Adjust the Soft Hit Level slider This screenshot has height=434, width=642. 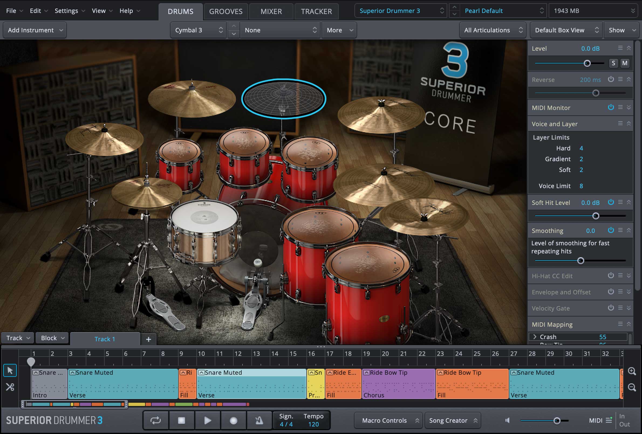pos(596,216)
